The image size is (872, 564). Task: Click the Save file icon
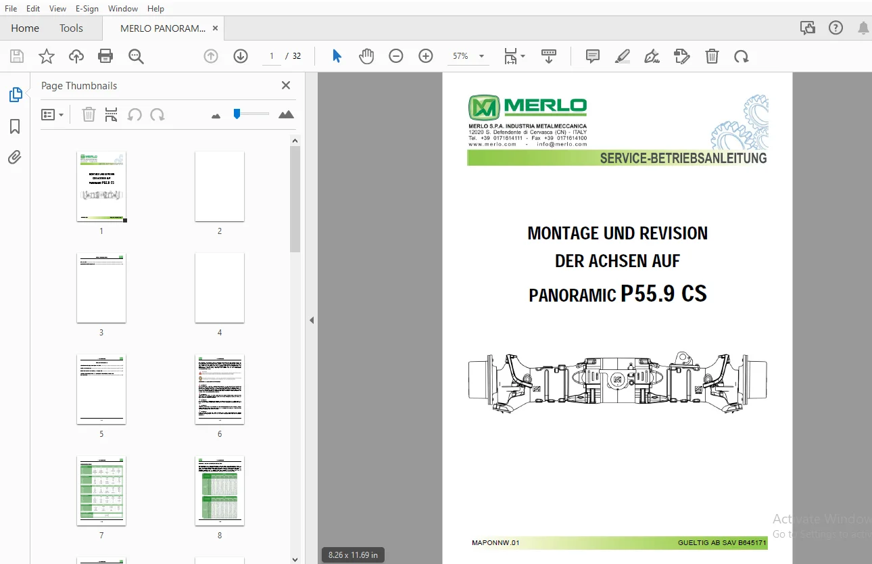click(x=17, y=56)
